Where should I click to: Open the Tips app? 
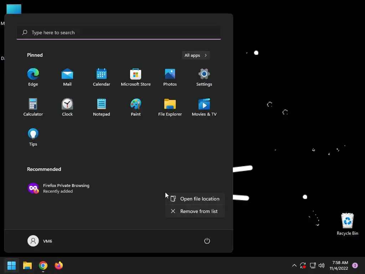[x=33, y=137]
